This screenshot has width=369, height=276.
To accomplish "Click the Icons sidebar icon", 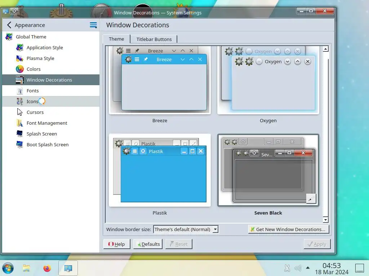I will 20,101.
